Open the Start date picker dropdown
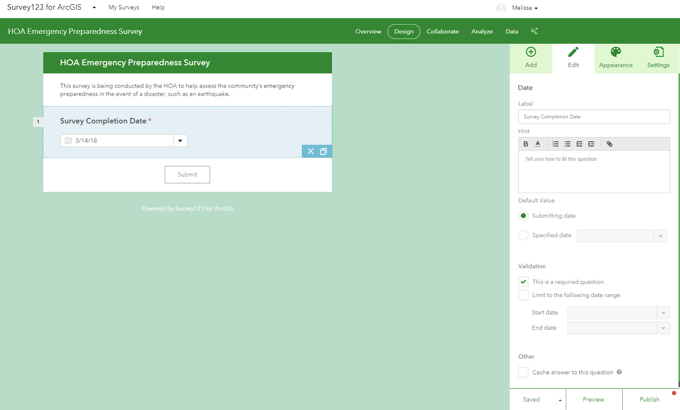The image size is (680, 410). (663, 312)
